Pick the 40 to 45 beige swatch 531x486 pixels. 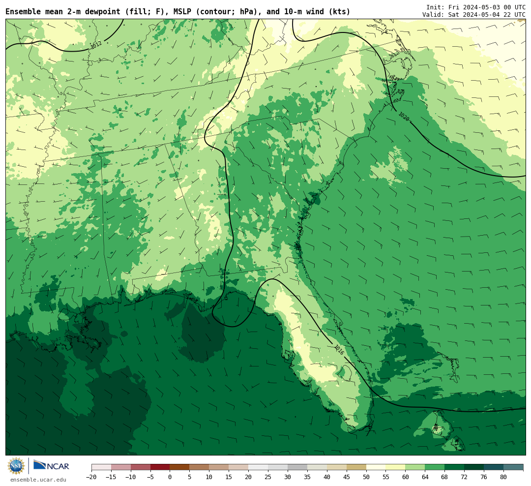[337, 467]
